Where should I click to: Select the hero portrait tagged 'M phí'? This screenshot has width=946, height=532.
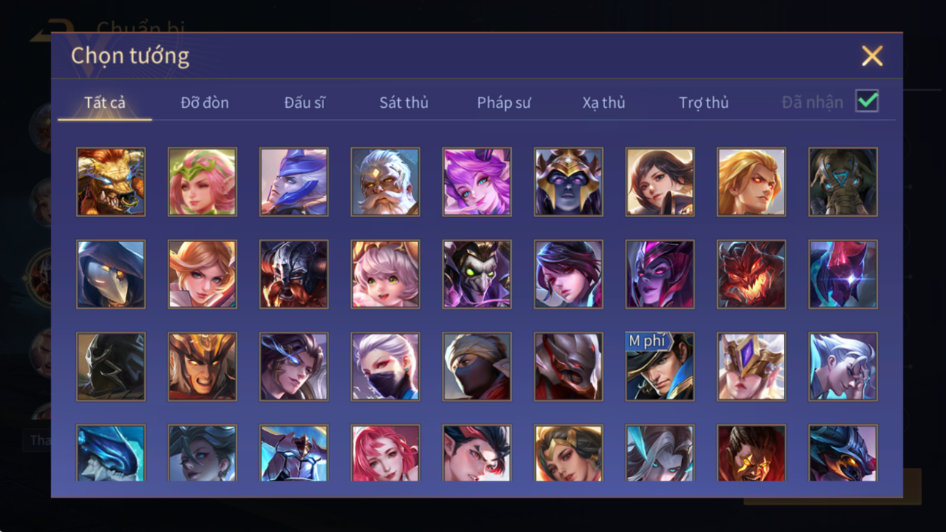click(x=659, y=367)
